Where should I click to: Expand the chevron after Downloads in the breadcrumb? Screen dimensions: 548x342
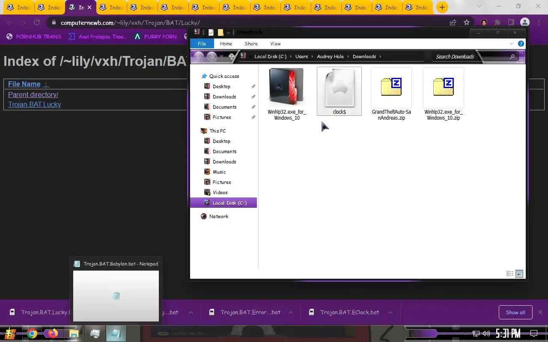380,56
